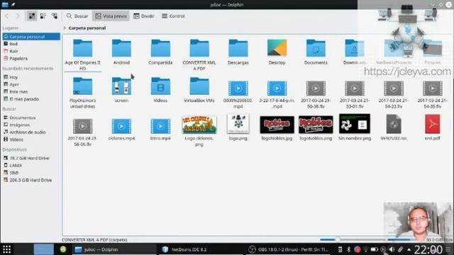Open the 206.3 GiB Hard Drive device
The image size is (454, 255).
31,180
